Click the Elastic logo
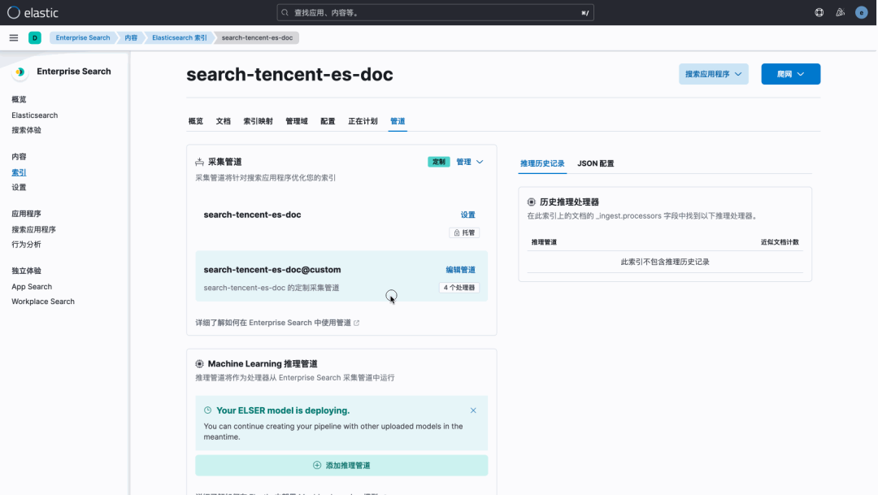878x495 pixels. pyautogui.click(x=33, y=12)
